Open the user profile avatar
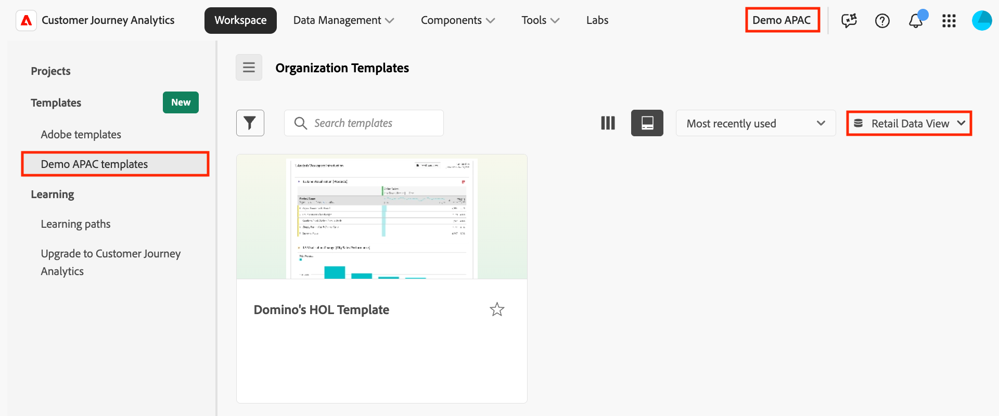 [x=982, y=20]
